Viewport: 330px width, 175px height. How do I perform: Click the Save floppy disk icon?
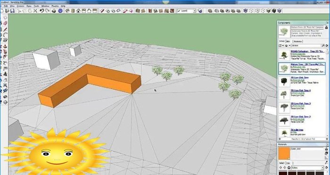[x=12, y=11]
